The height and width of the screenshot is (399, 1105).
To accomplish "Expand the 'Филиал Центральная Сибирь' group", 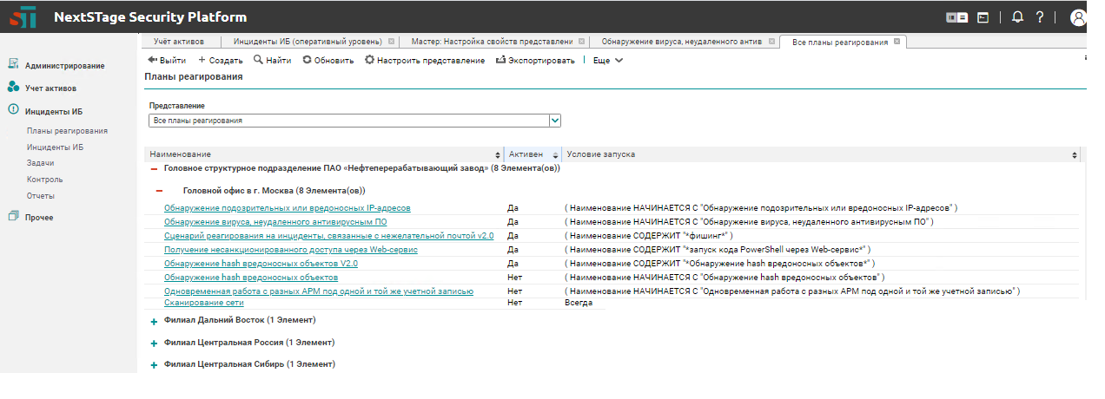I will pos(155,365).
